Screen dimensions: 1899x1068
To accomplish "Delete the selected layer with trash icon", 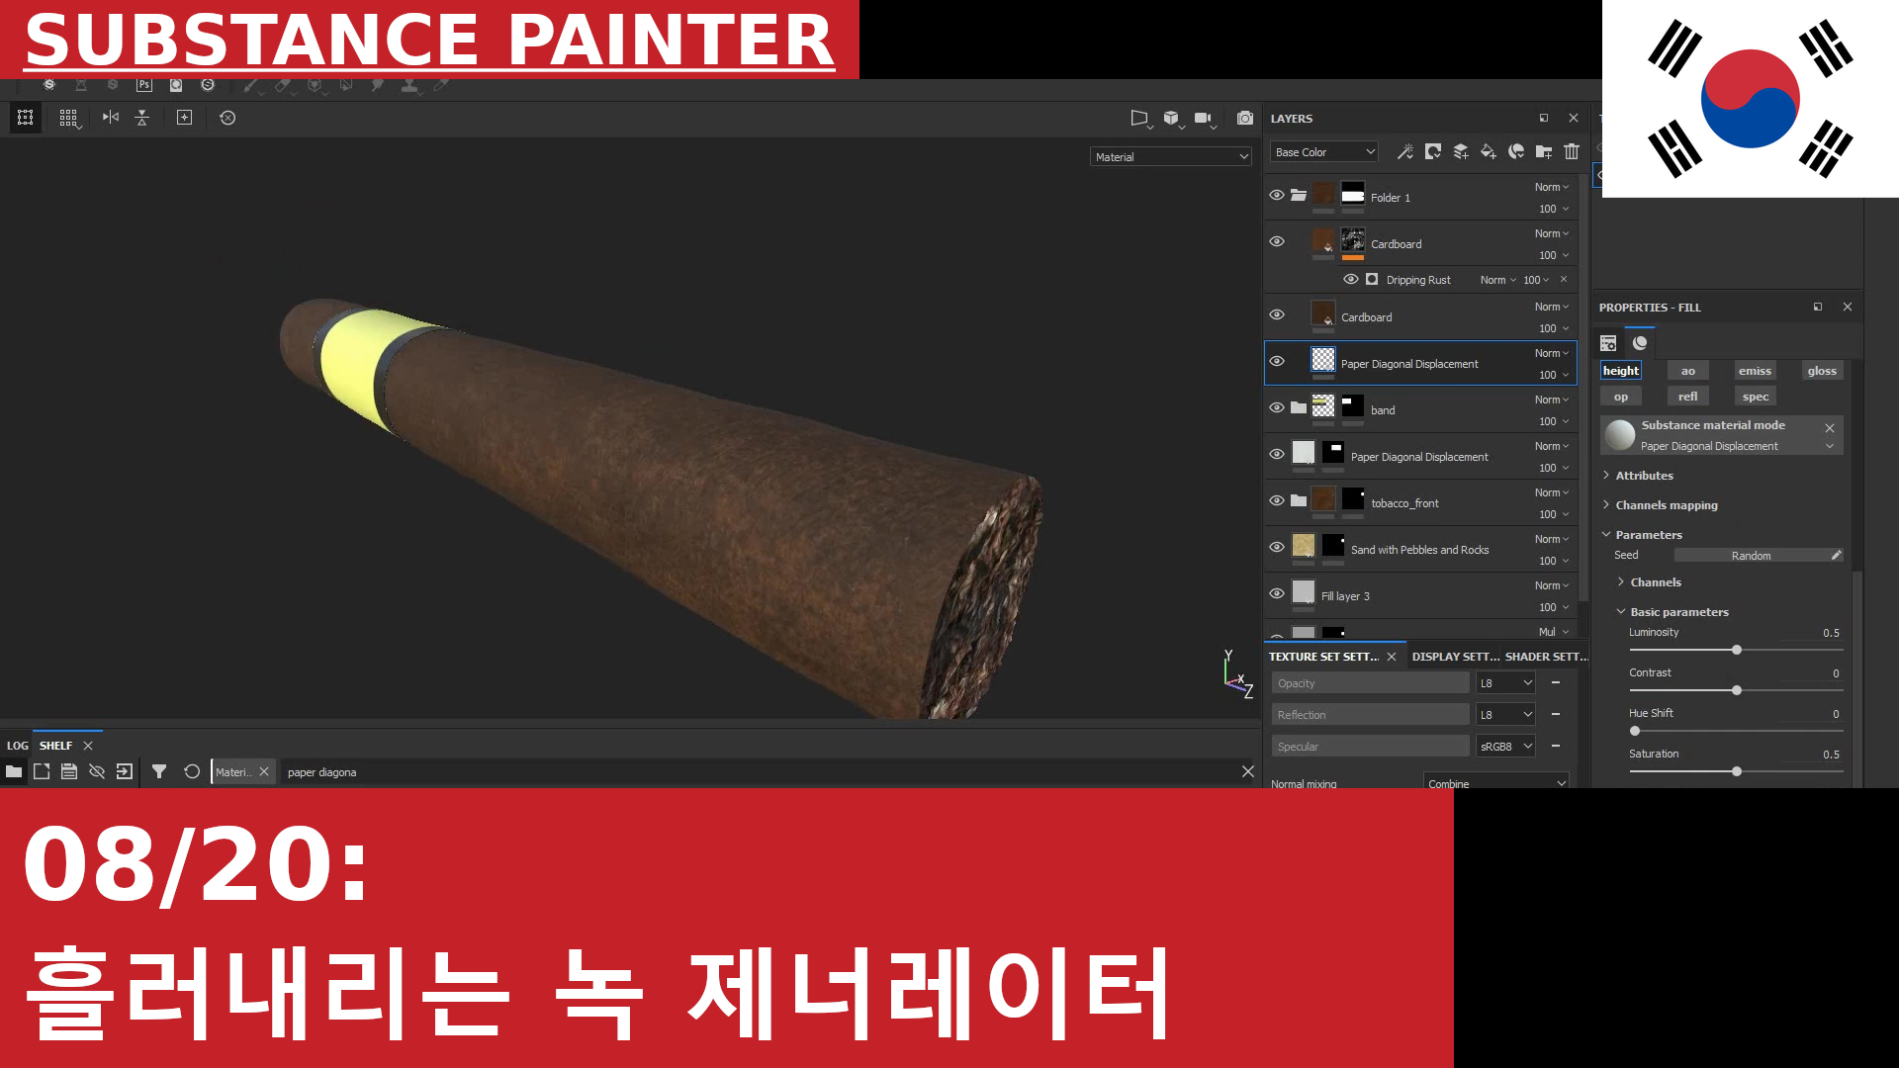I will (x=1572, y=151).
